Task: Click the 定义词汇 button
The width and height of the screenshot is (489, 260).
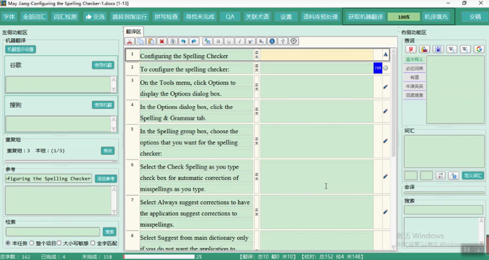Action: click(x=473, y=175)
